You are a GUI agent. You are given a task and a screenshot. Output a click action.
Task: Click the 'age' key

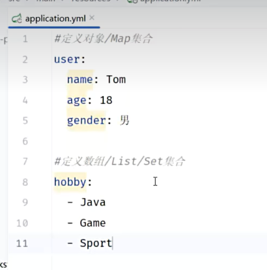click(x=76, y=101)
